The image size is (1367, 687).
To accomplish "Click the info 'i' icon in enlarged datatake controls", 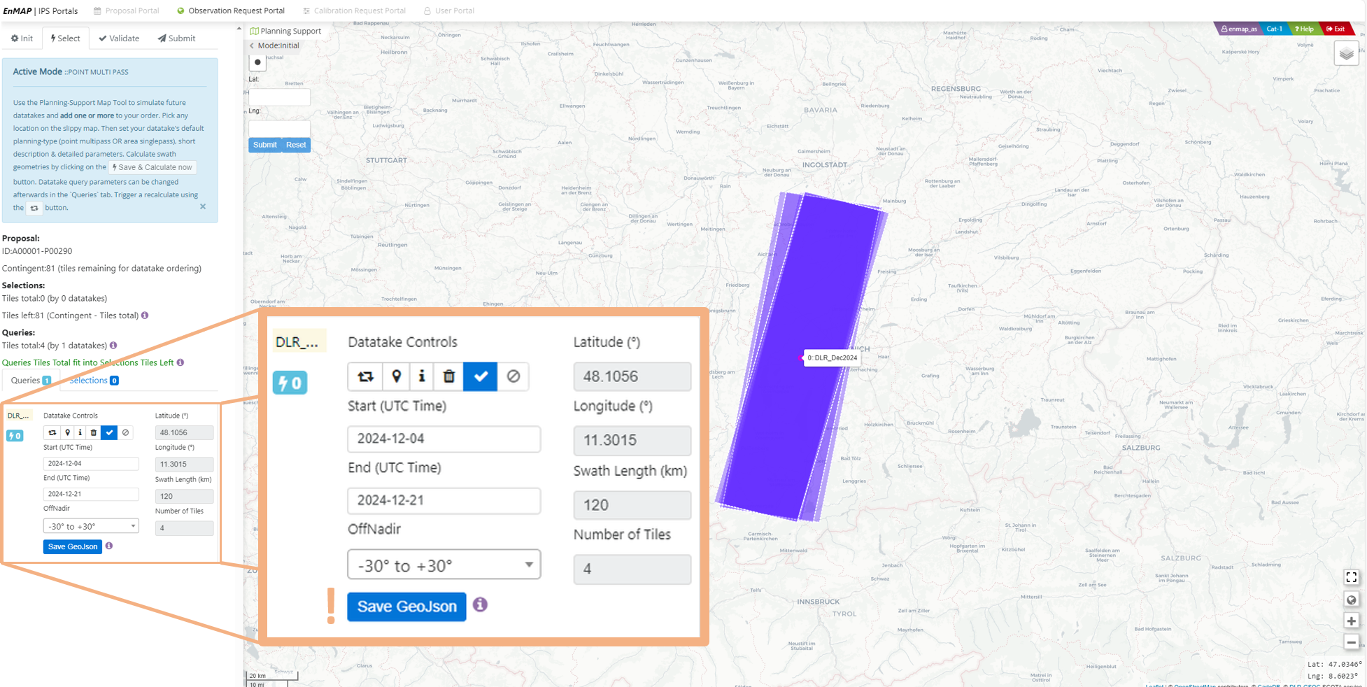I will point(422,376).
